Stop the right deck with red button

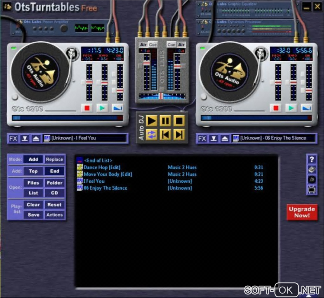coord(276,108)
